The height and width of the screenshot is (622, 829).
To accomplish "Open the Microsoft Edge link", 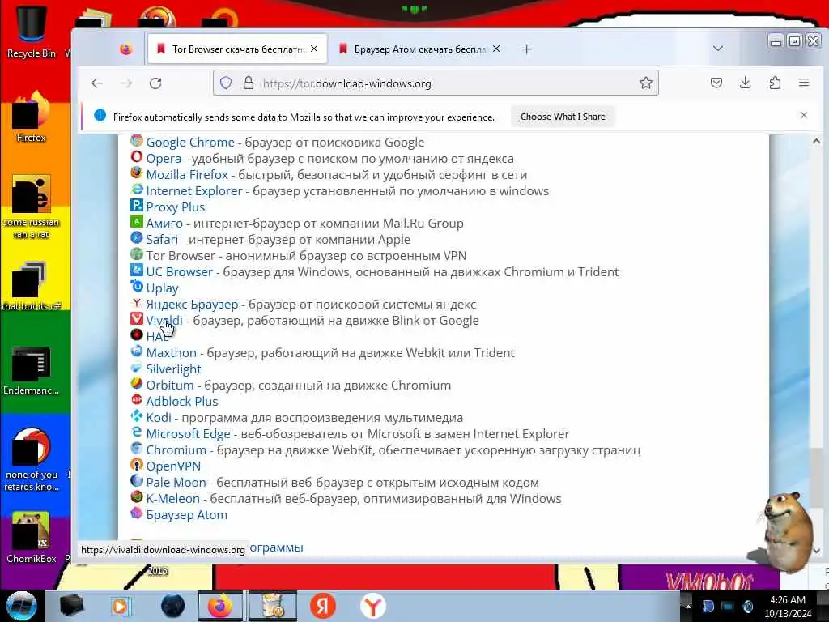I will (188, 434).
